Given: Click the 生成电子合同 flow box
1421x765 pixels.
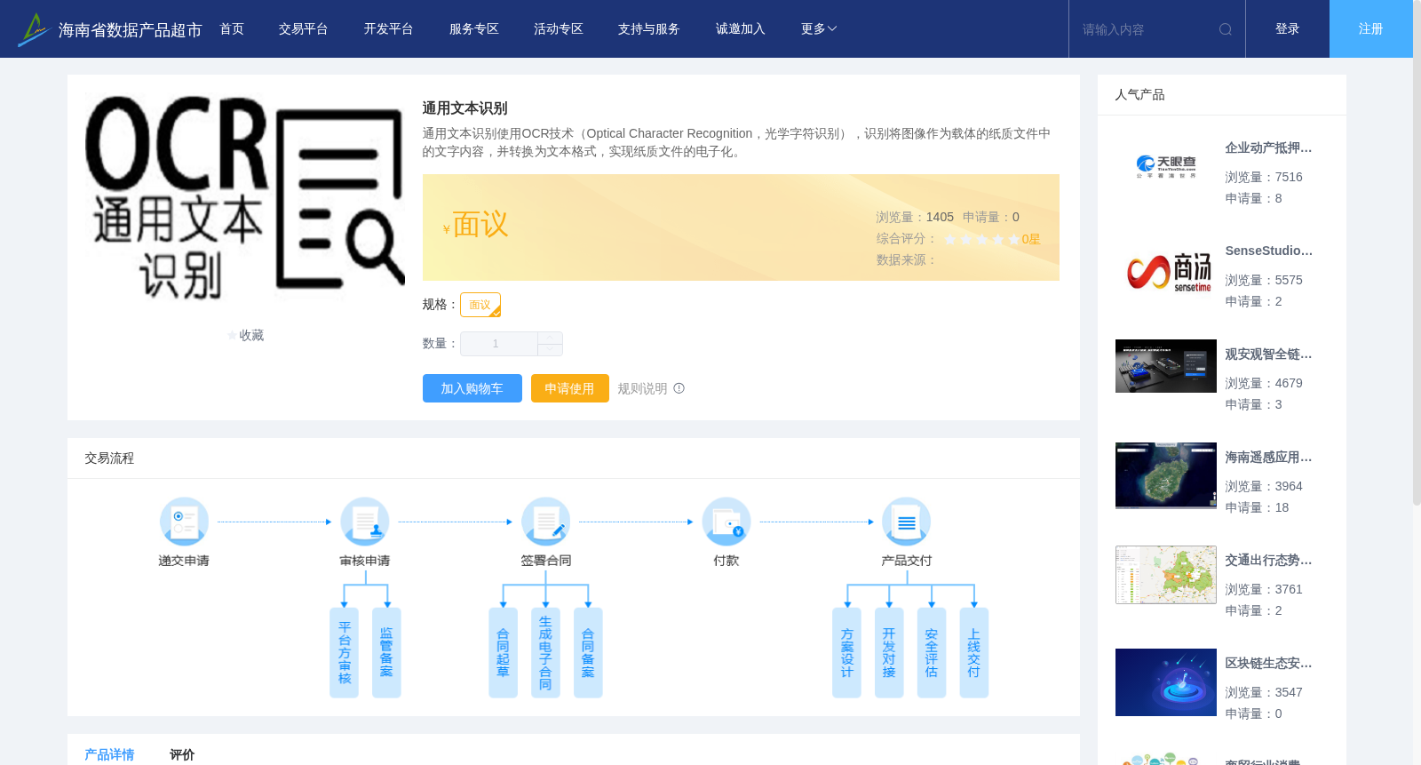Looking at the screenshot, I should pyautogui.click(x=545, y=653).
